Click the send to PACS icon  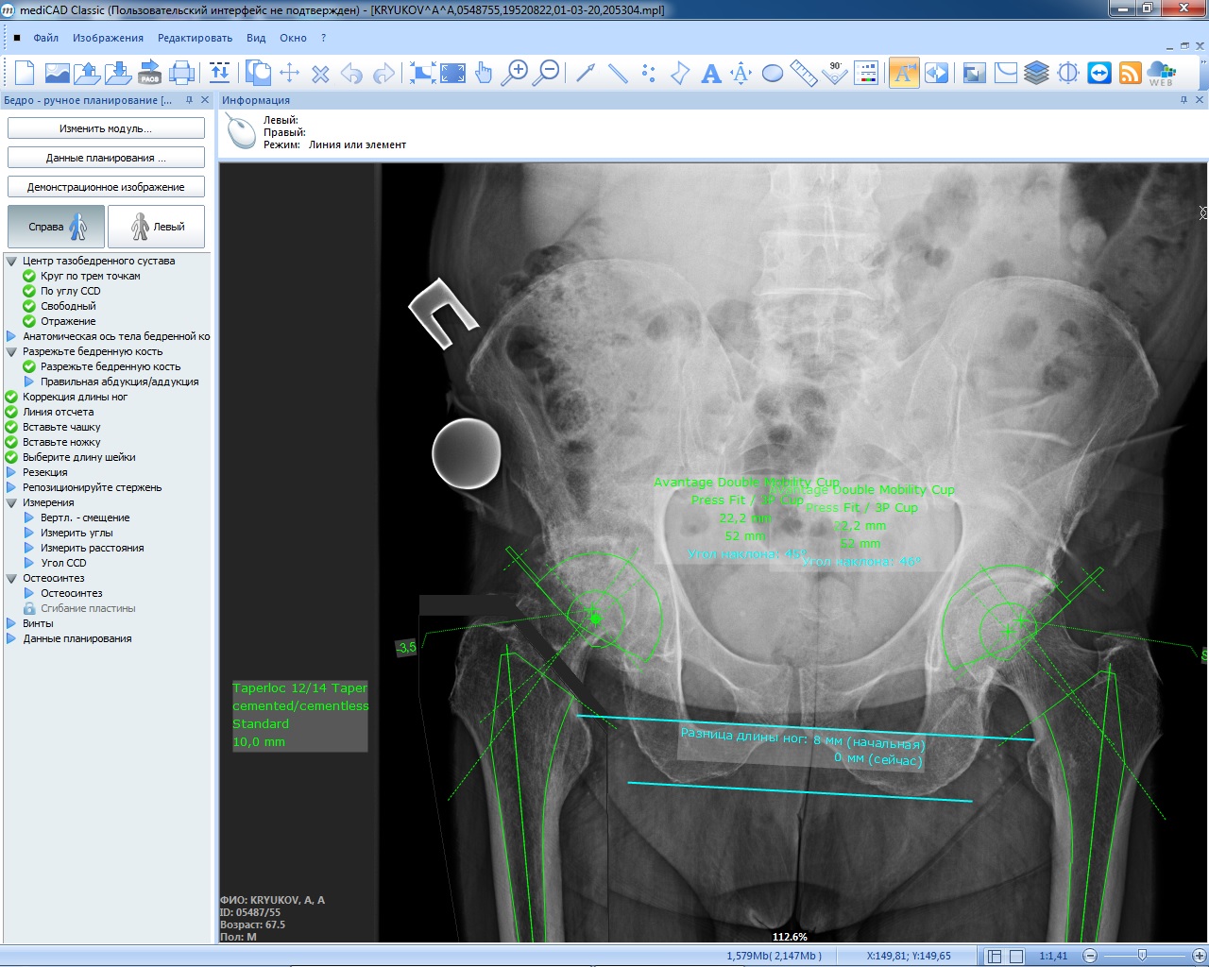click(149, 73)
